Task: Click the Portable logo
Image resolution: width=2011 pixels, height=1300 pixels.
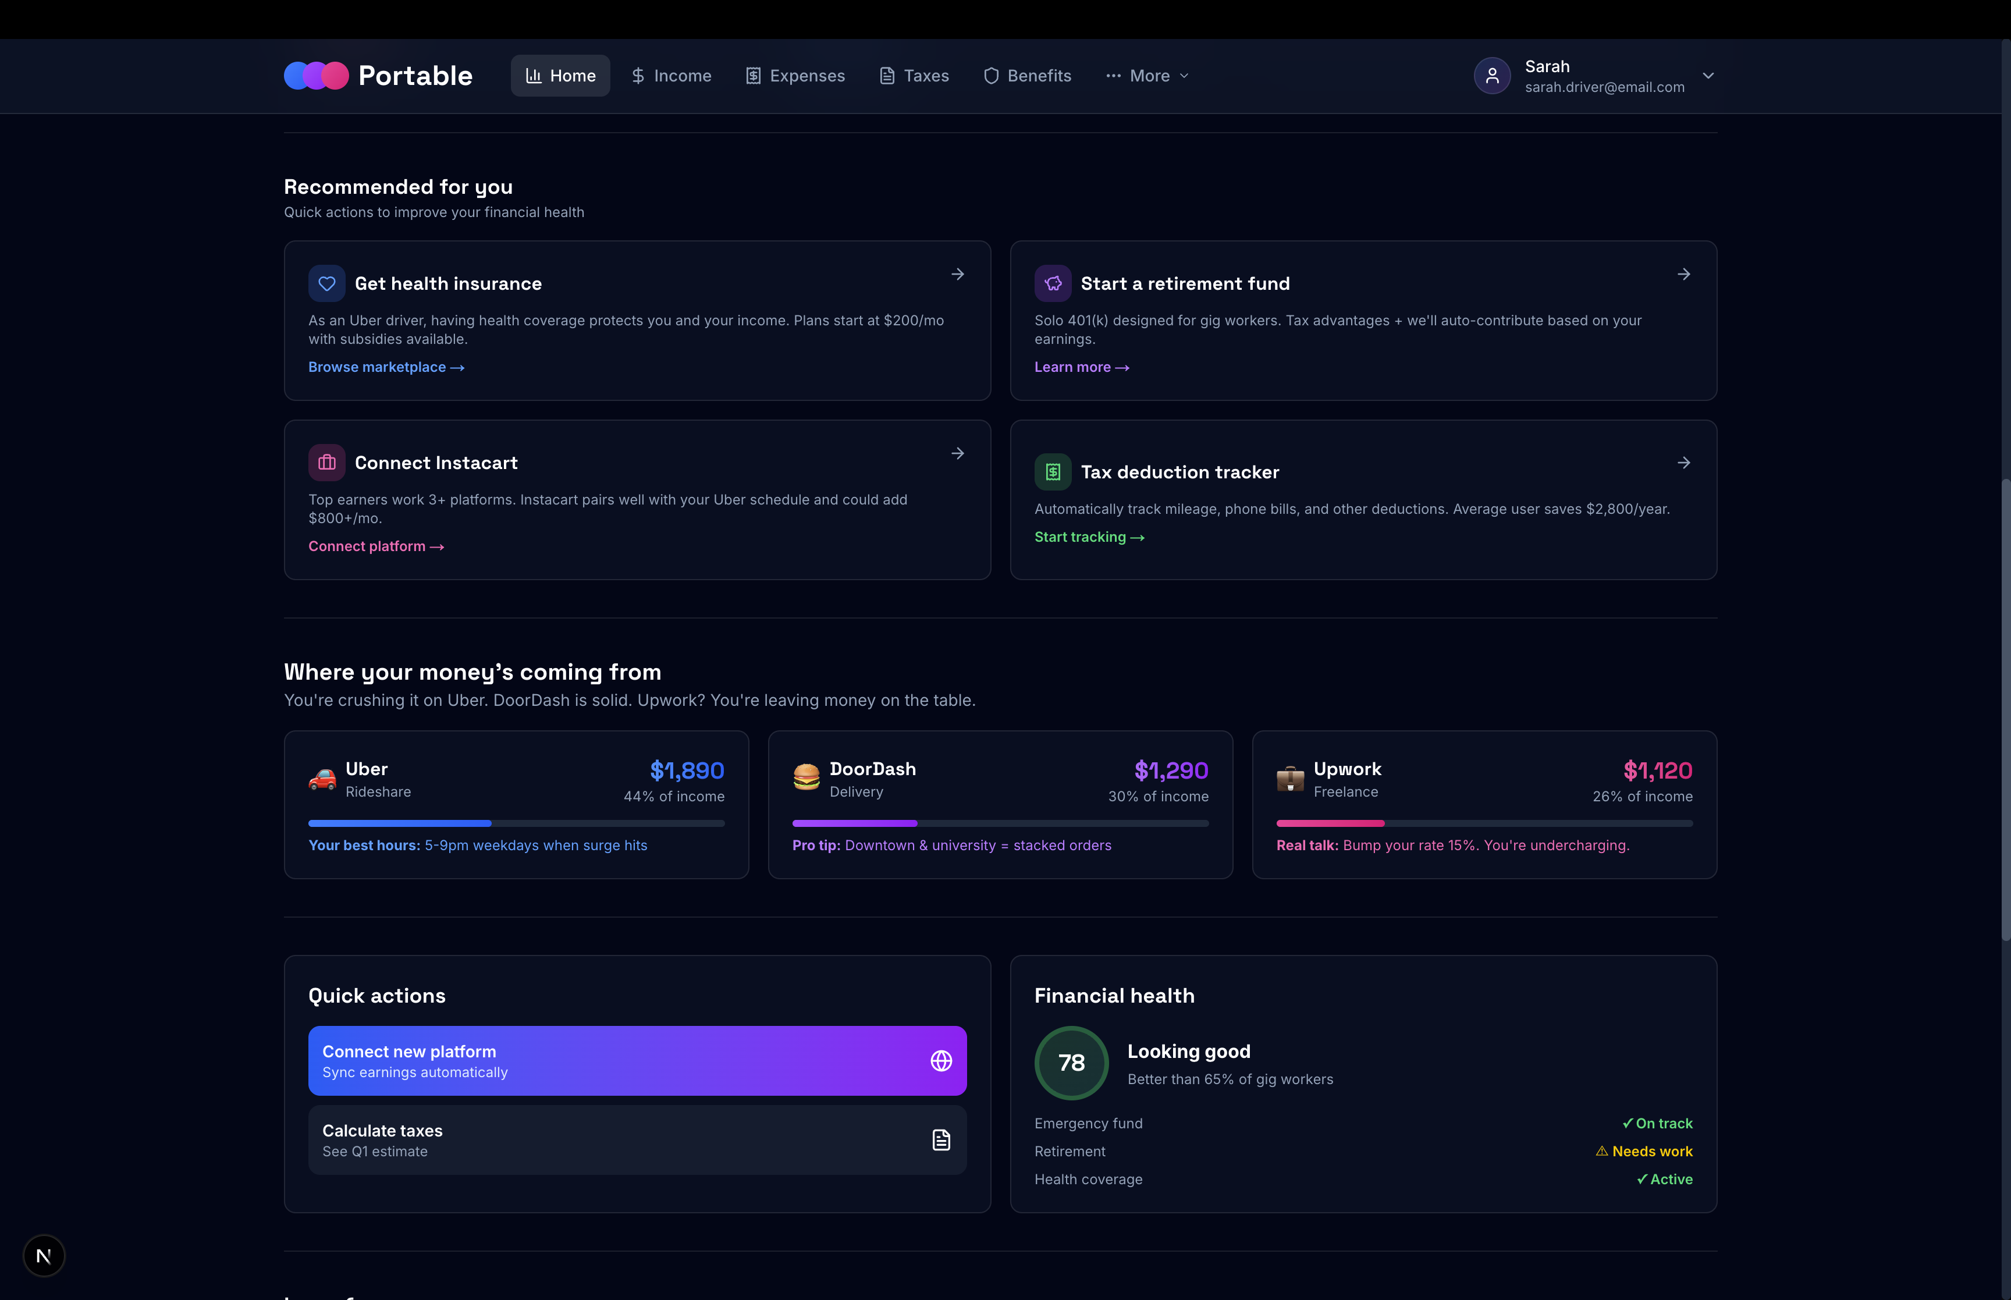Action: 377,76
